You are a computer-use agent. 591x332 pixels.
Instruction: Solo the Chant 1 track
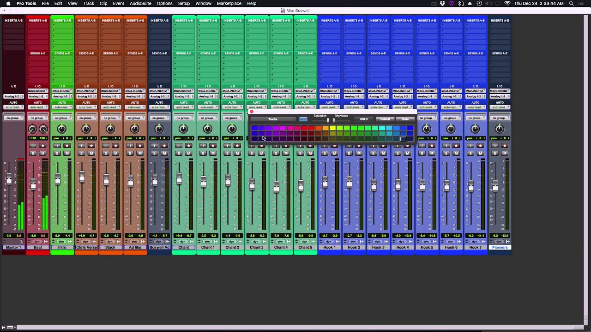point(203,154)
